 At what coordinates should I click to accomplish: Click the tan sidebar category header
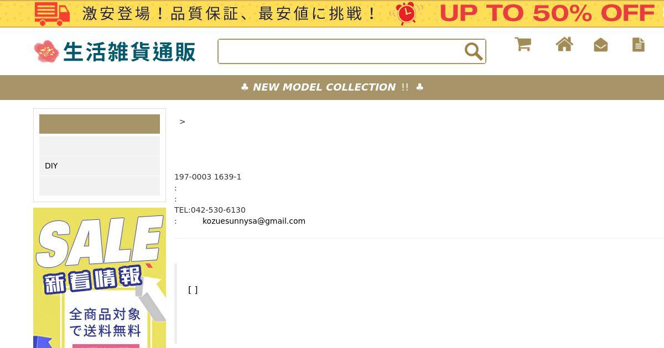100,124
